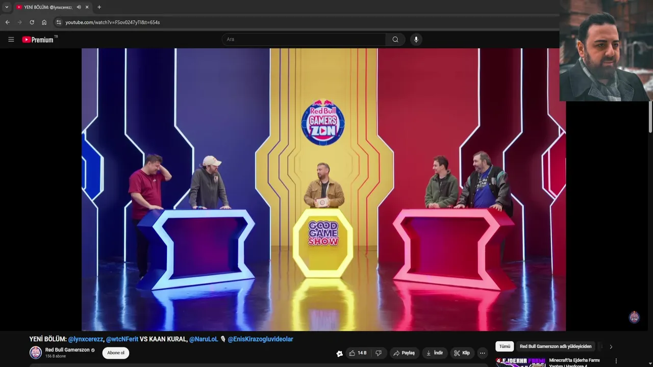653x367 pixels.
Task: Dislike the video with thumbs down
Action: (379, 353)
